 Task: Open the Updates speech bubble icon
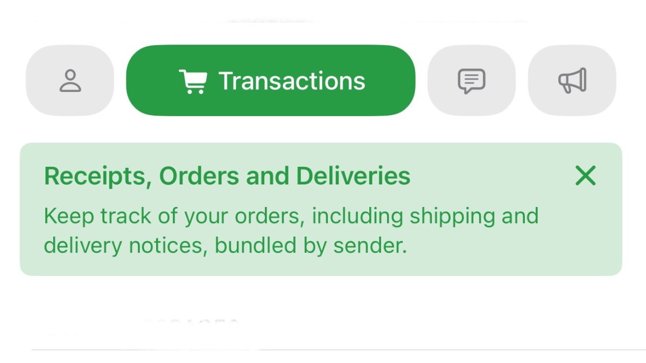click(472, 81)
